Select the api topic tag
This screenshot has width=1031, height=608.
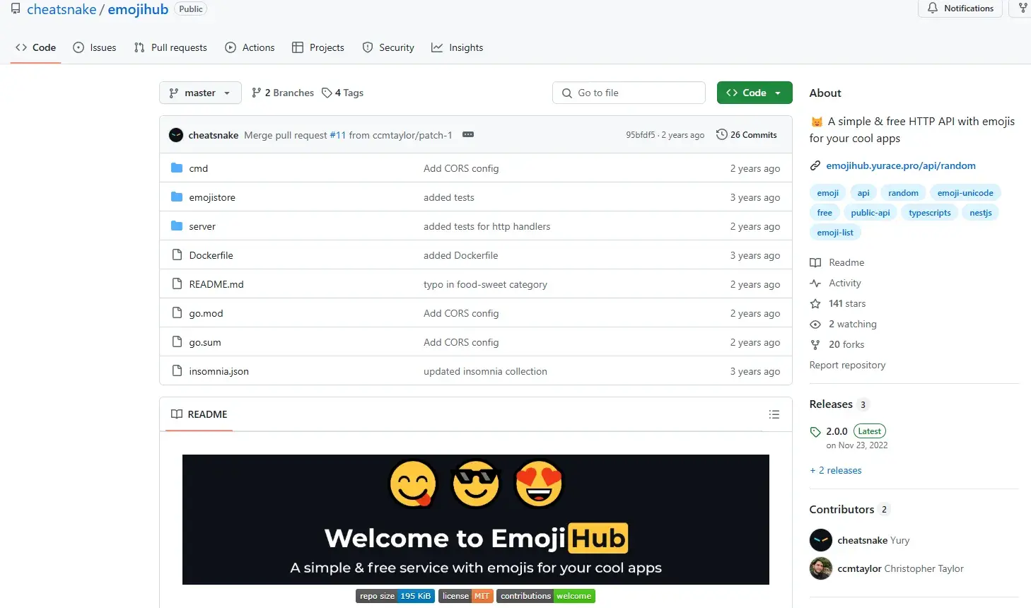863,193
